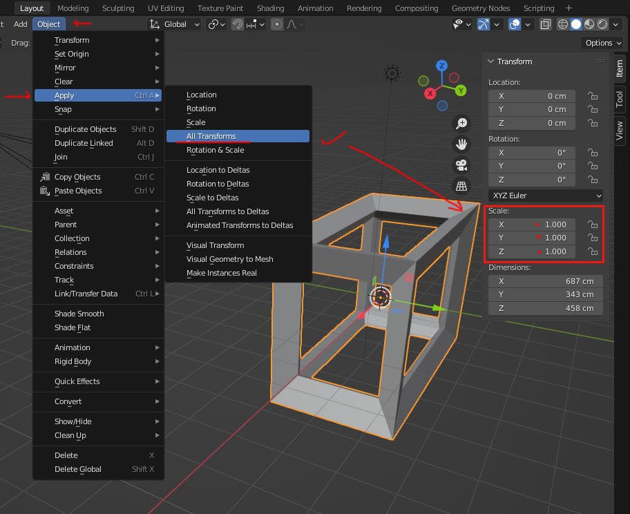This screenshot has width=630, height=514.
Task: Click the pan view hand icon
Action: coord(461,144)
